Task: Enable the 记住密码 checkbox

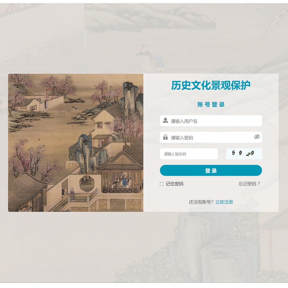Action: pyautogui.click(x=161, y=184)
